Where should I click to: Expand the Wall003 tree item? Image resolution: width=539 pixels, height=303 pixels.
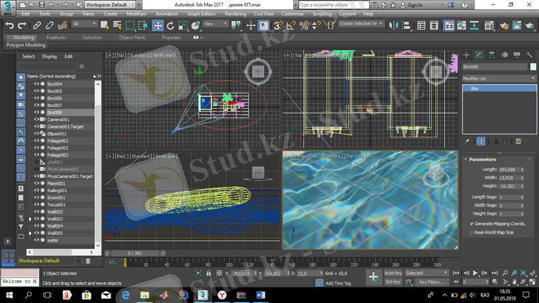30,219
